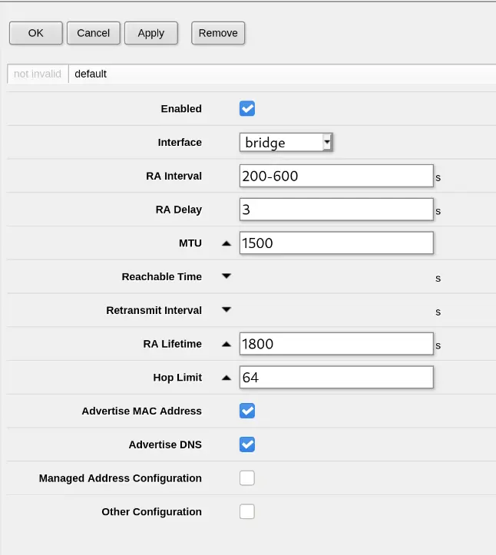Viewport: 496px width, 555px height.
Task: Edit the MTU value field
Action: (336, 243)
